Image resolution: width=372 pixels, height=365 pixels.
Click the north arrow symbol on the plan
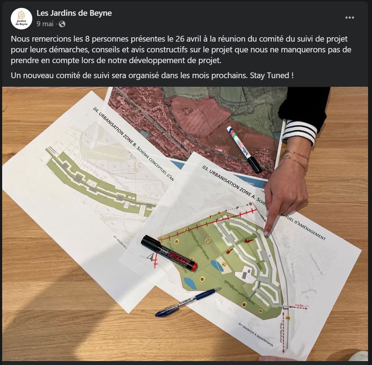pyautogui.click(x=150, y=257)
